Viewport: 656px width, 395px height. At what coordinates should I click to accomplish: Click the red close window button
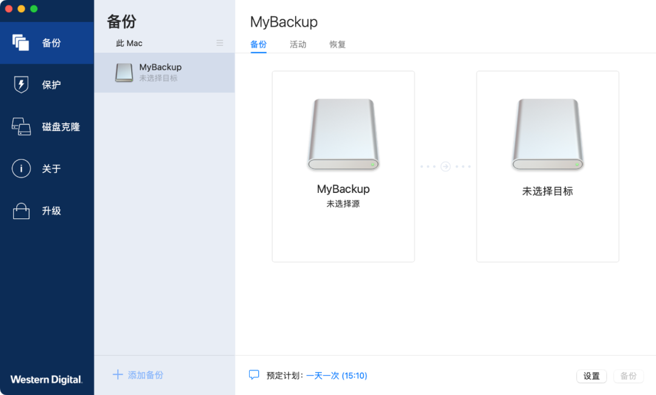(9, 8)
